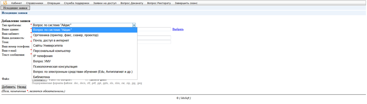
Task: Open the Вопрос Деканату menu
Action: [x=132, y=3]
